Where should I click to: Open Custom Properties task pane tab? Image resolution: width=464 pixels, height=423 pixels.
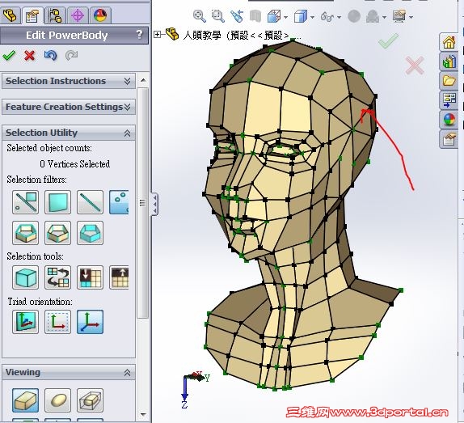click(449, 139)
